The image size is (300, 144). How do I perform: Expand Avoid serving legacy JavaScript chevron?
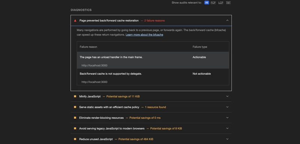tap(227, 128)
